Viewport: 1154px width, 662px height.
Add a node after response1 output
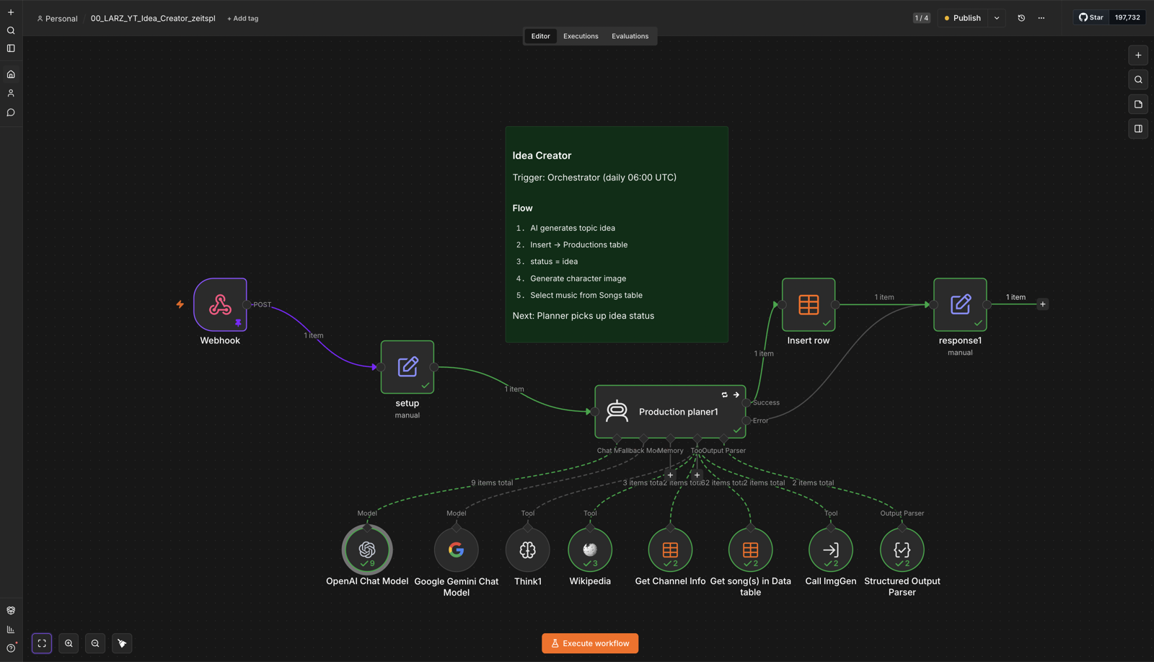click(x=1042, y=304)
